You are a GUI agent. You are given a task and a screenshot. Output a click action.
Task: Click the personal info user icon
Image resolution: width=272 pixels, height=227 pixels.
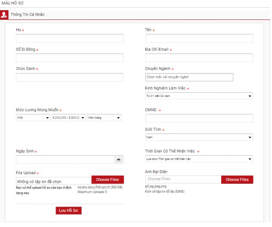tap(4, 15)
